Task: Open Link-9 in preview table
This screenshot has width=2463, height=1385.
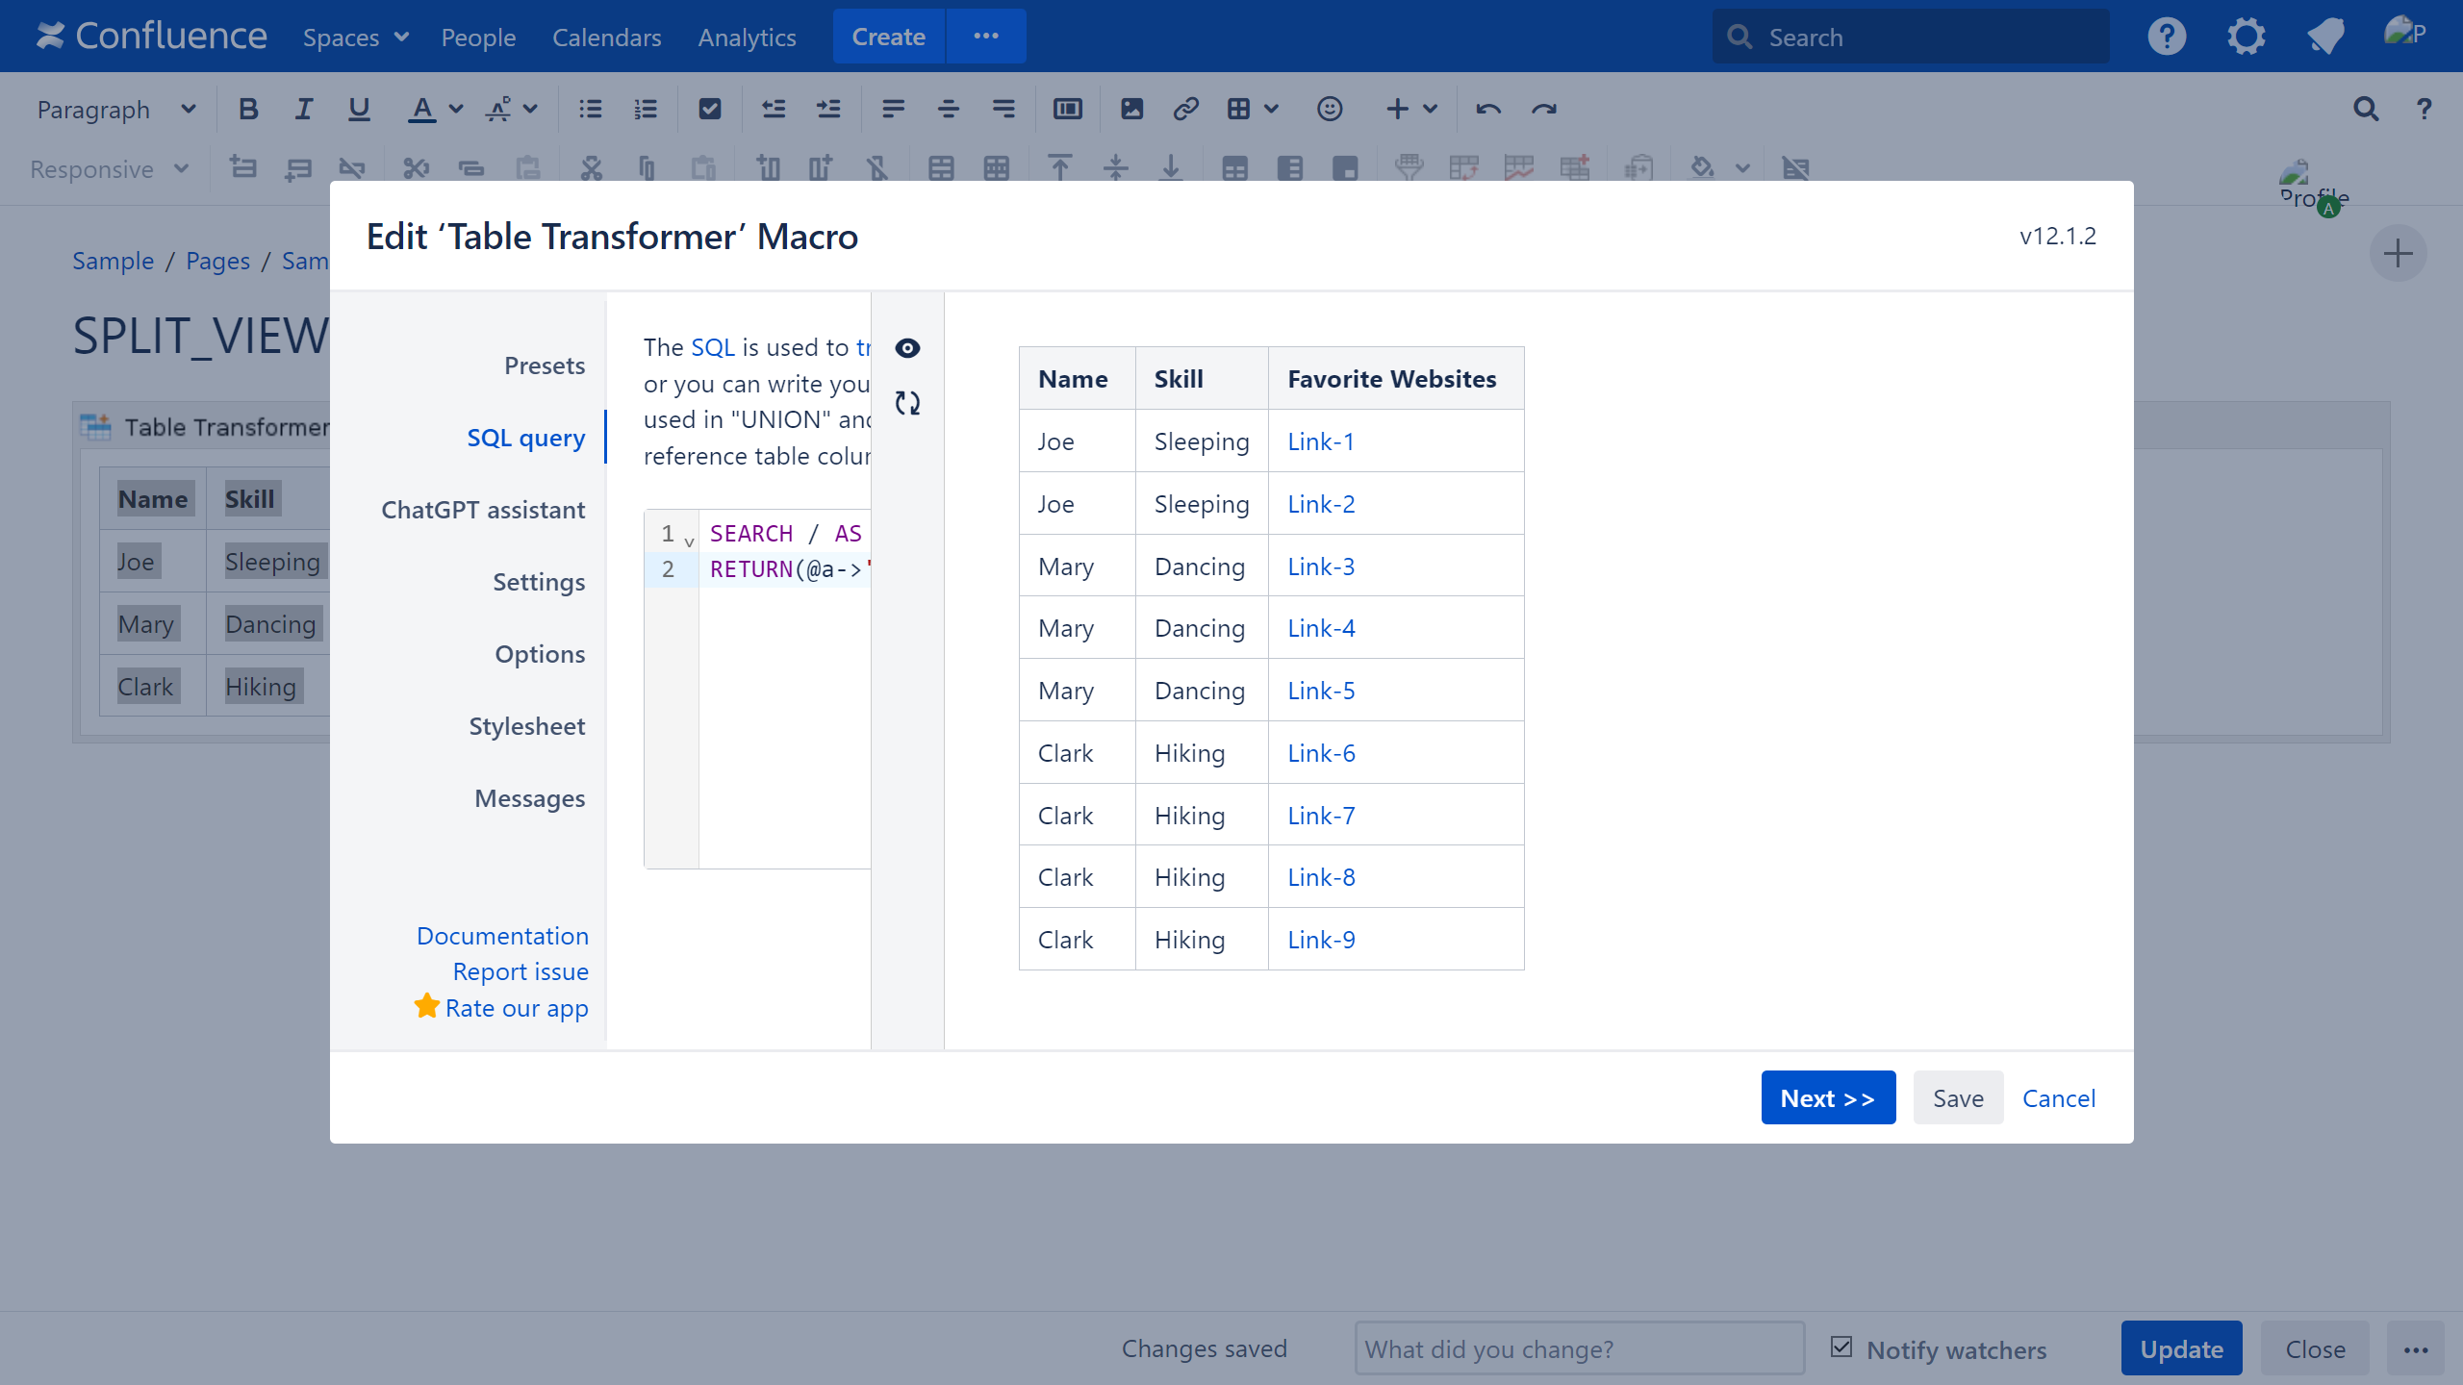Action: (1321, 940)
